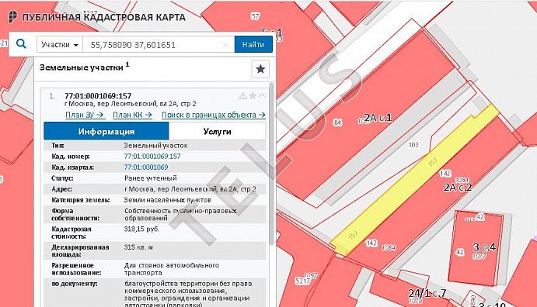537x307 pixels.
Task: Click the Ранее учтенный status value
Action: click(150, 178)
